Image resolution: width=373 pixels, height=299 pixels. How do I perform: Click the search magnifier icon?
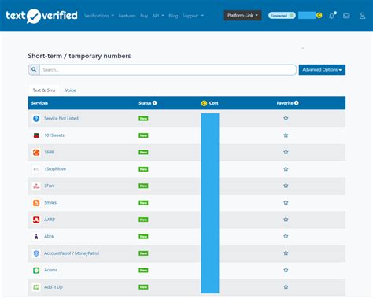pos(34,70)
